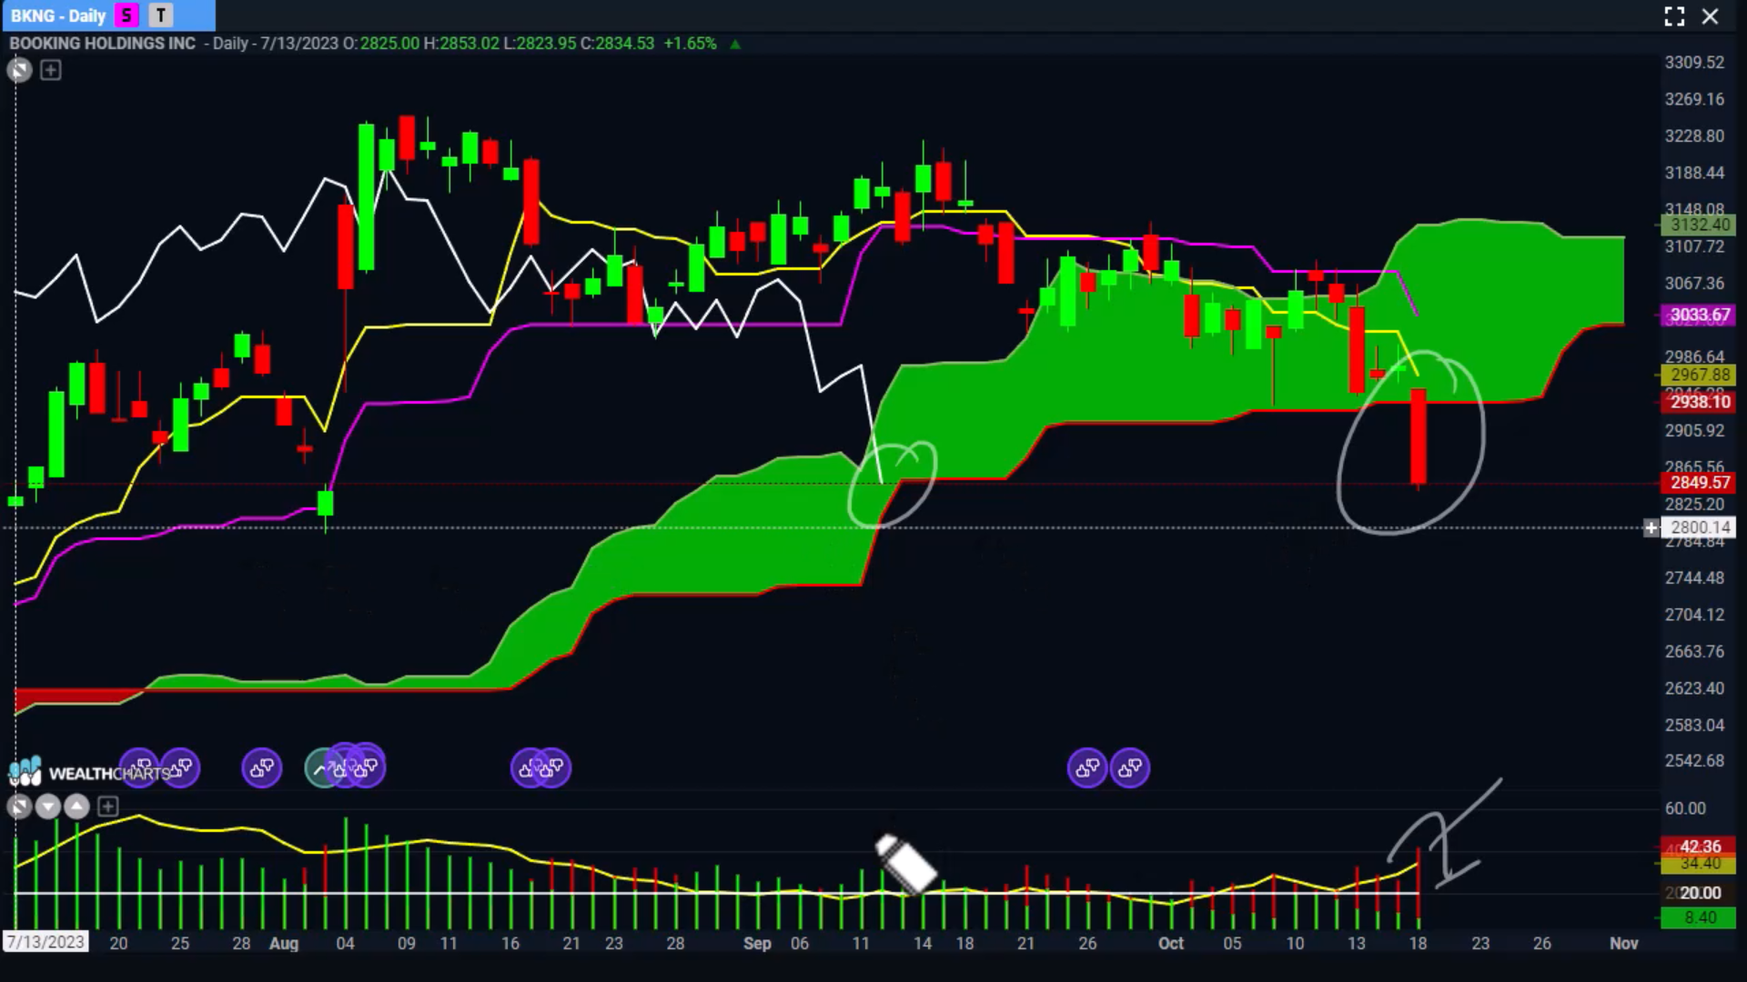Click the magenta S badge on the tab
Viewport: 1747px width, 982px height.
tap(126, 15)
